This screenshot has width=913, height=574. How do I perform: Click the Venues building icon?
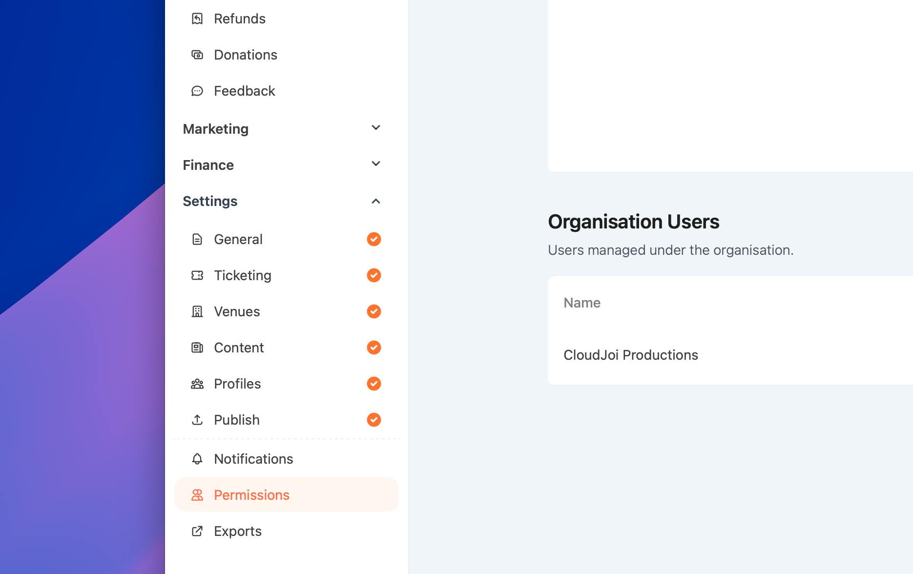pyautogui.click(x=197, y=312)
